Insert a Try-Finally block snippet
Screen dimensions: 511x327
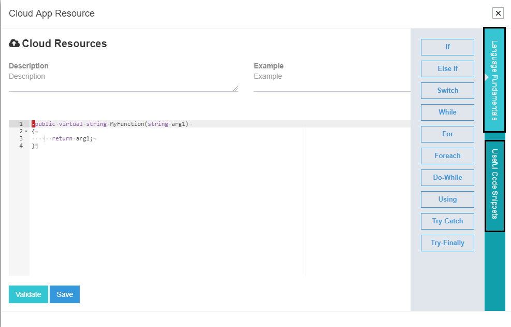(x=447, y=243)
